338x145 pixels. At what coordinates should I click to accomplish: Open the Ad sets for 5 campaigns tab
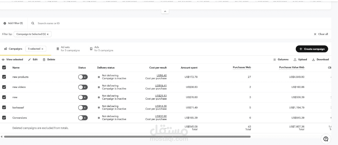pyautogui.click(x=68, y=49)
